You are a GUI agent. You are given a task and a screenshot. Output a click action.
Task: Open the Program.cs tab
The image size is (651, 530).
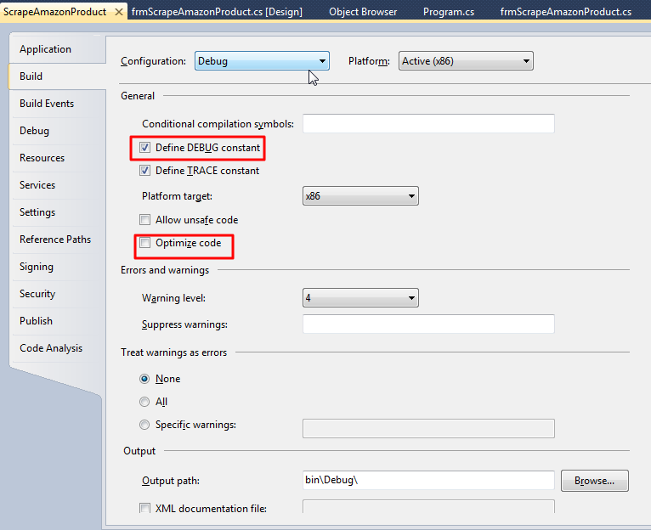coord(449,12)
